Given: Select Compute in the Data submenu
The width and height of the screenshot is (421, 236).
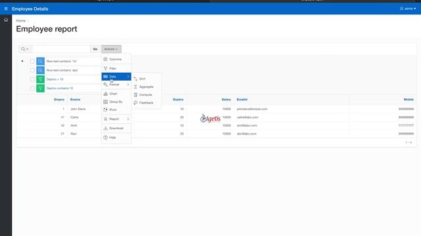Looking at the screenshot, I should click(146, 94).
